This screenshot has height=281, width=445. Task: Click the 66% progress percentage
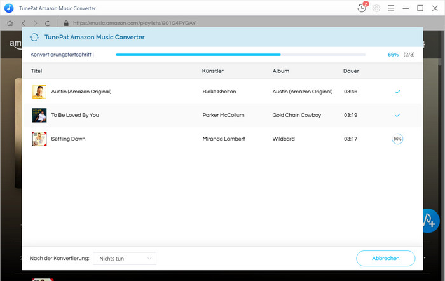coord(393,55)
